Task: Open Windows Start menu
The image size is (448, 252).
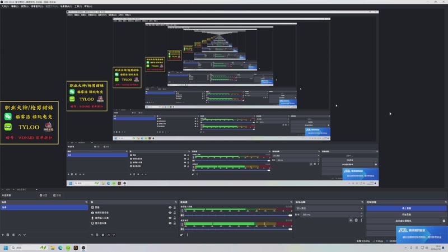Action: point(6,248)
